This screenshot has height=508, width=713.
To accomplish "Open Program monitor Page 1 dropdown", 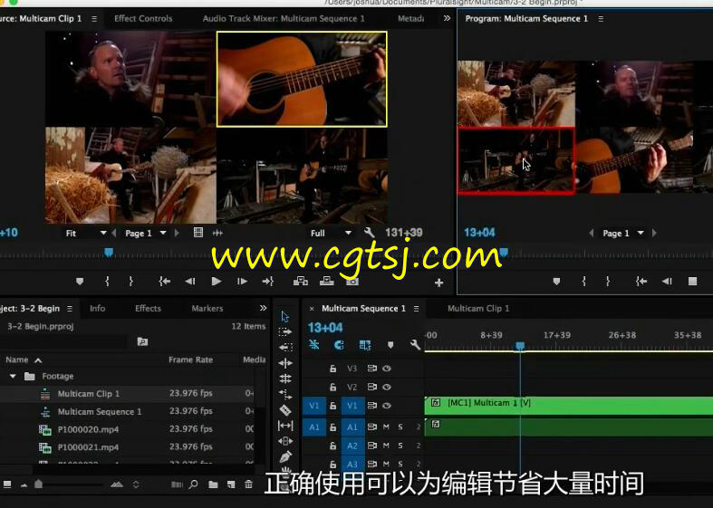I will 623,233.
